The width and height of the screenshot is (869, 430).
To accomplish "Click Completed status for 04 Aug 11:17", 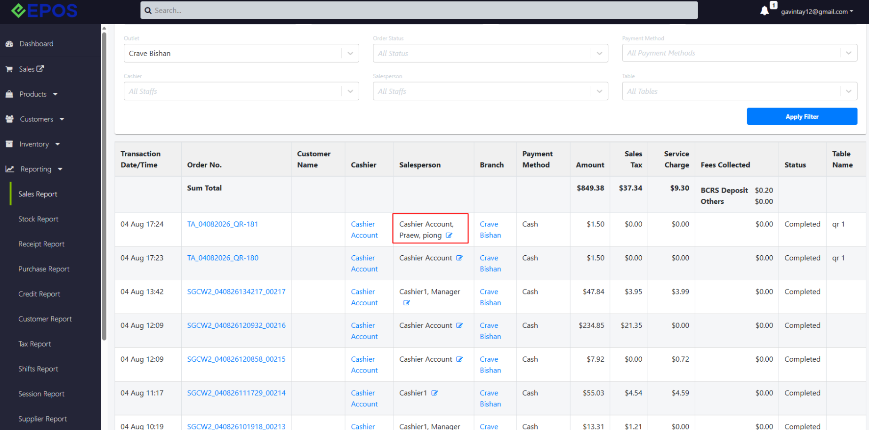I will pyautogui.click(x=802, y=393).
